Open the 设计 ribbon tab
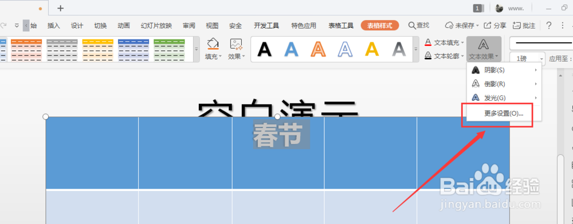 77,26
